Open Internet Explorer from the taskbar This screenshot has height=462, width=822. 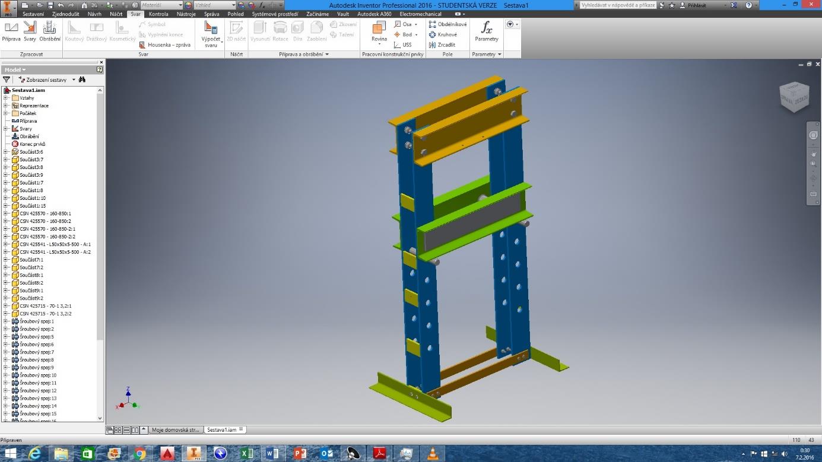(x=35, y=454)
